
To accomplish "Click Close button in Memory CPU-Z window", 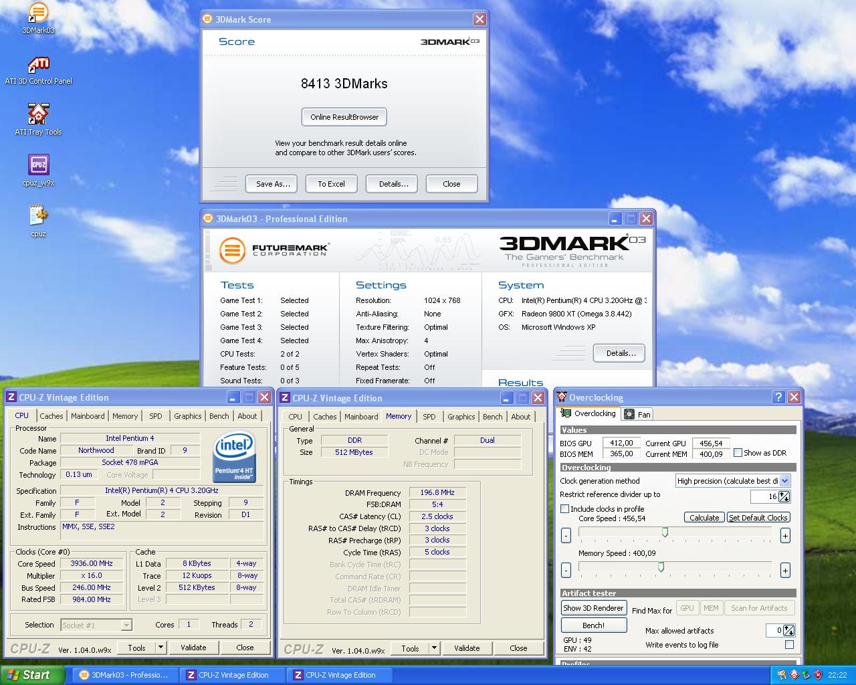I will click(x=518, y=648).
